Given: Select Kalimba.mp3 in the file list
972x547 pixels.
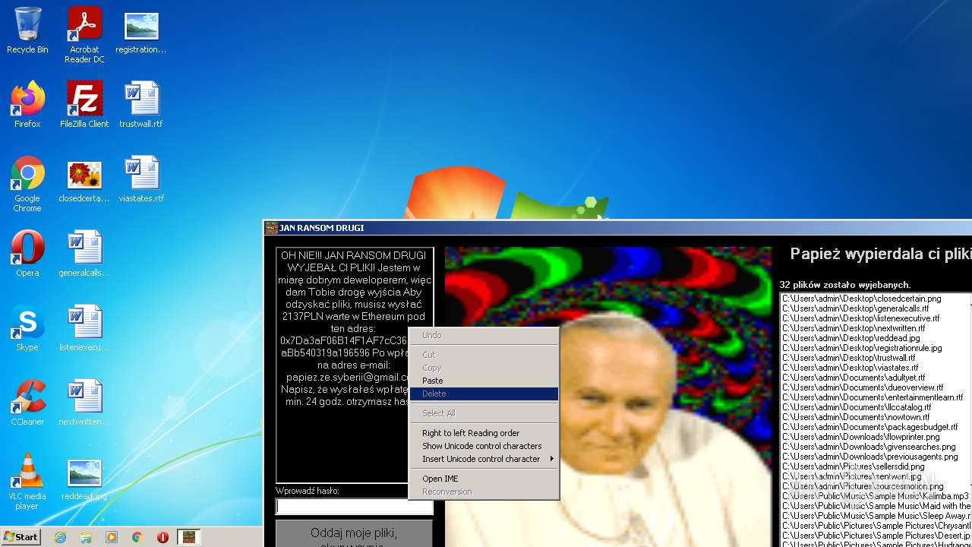Looking at the screenshot, I should coord(876,496).
